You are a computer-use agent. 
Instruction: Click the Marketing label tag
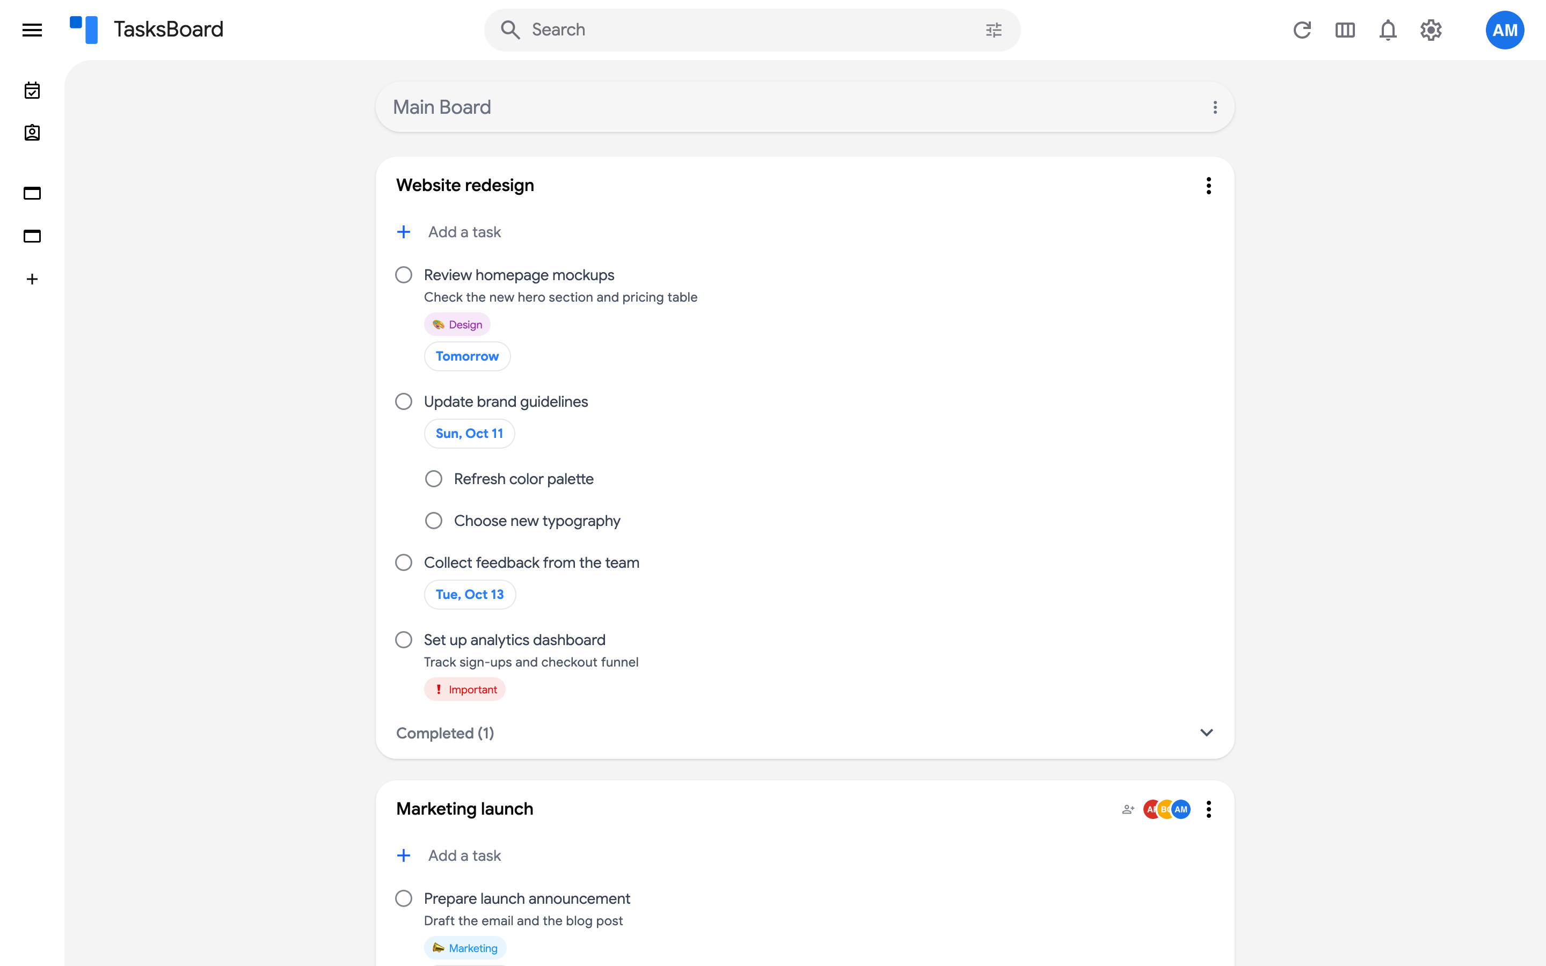click(x=465, y=948)
